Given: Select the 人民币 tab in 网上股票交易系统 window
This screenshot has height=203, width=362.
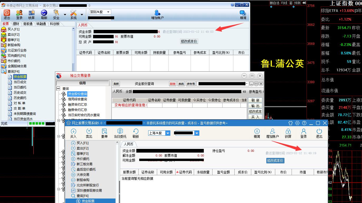Looking at the screenshot, I should tap(128, 144).
